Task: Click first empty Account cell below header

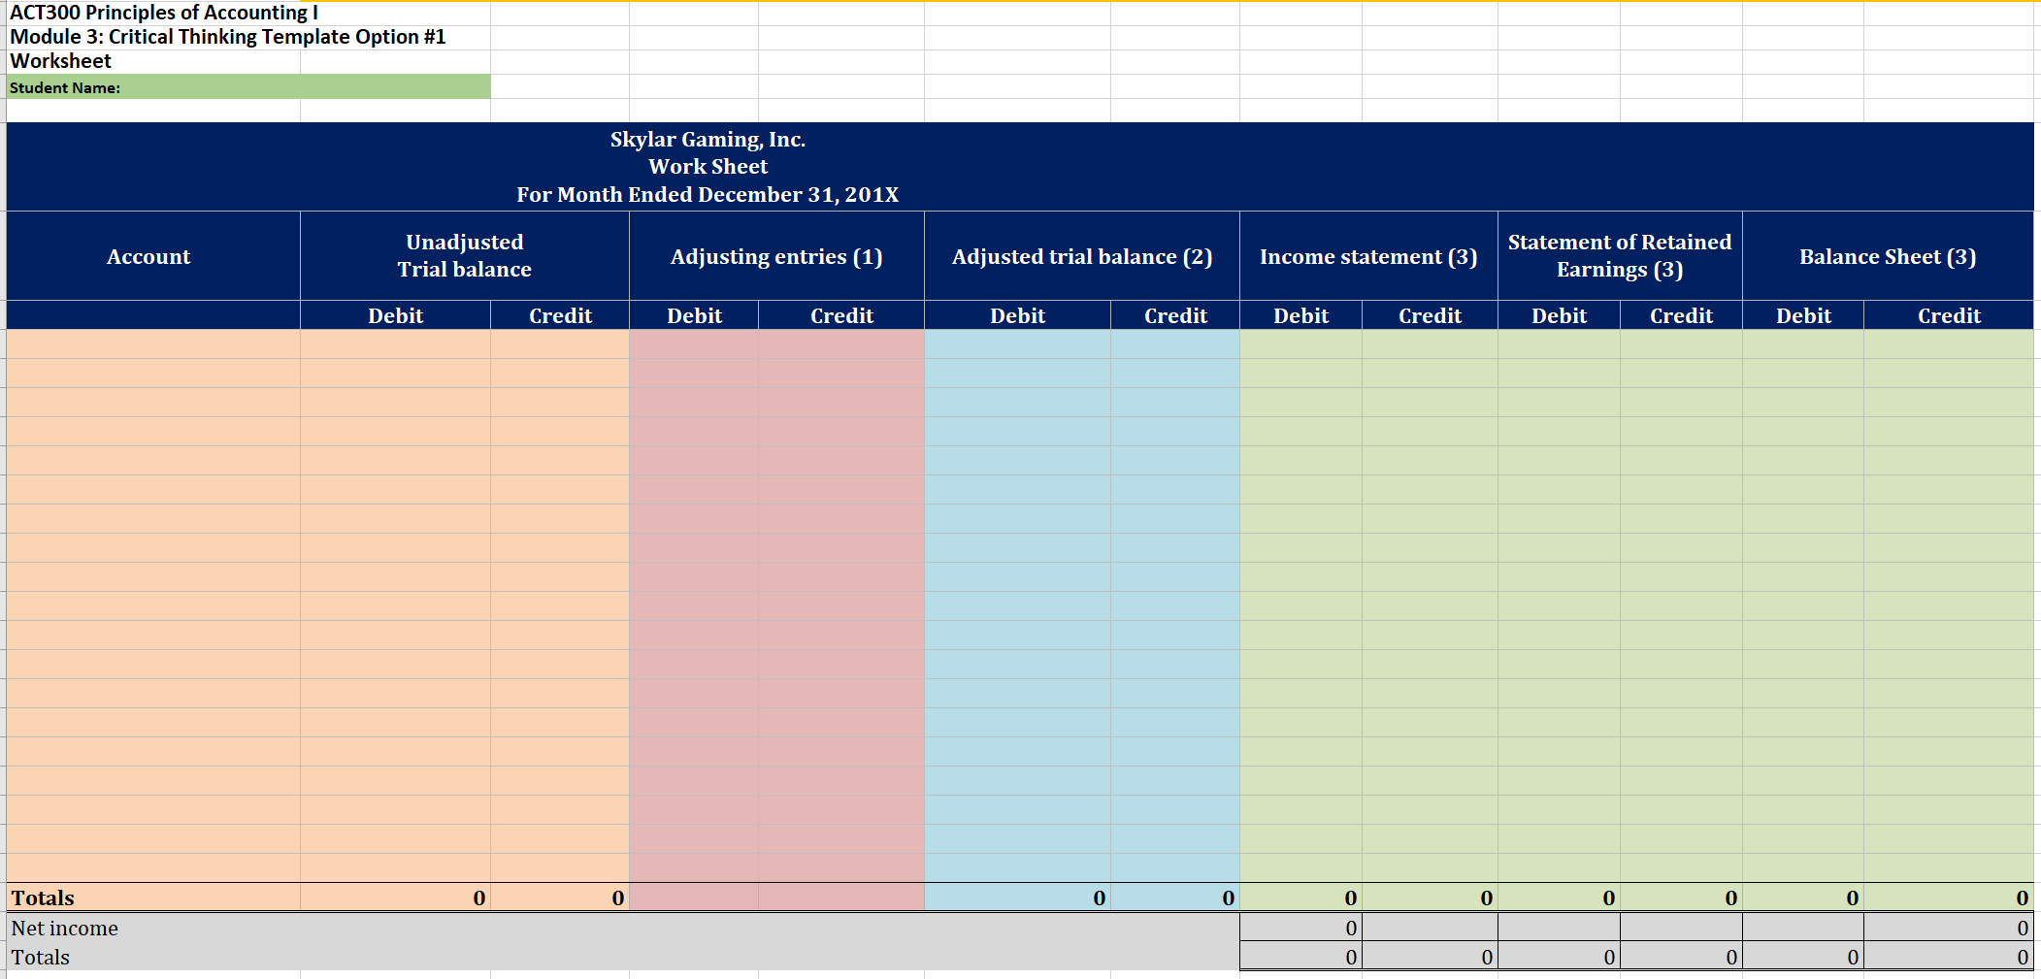Action: [153, 344]
